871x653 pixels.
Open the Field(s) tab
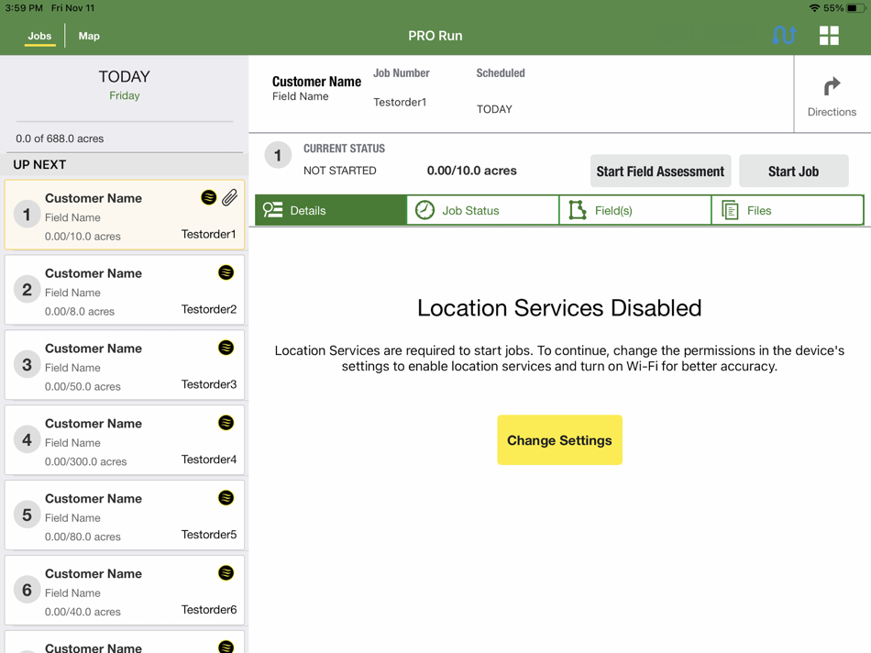[x=635, y=210]
